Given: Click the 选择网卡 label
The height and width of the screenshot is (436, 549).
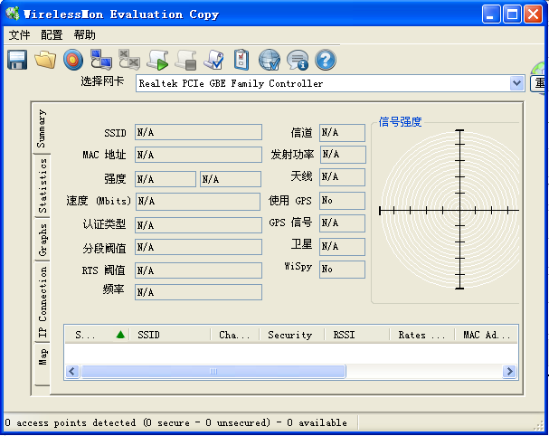Looking at the screenshot, I should tap(102, 81).
